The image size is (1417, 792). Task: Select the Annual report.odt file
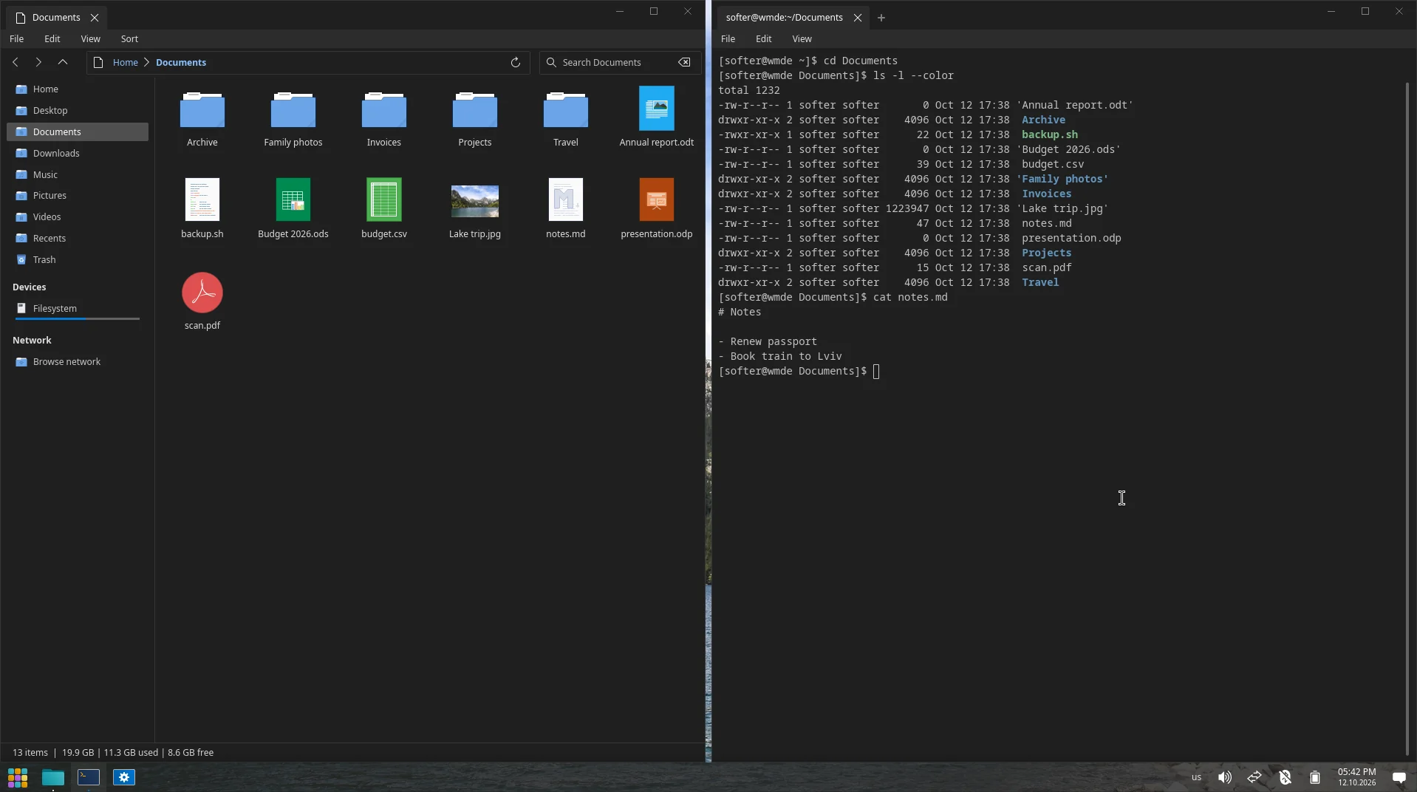pyautogui.click(x=657, y=109)
